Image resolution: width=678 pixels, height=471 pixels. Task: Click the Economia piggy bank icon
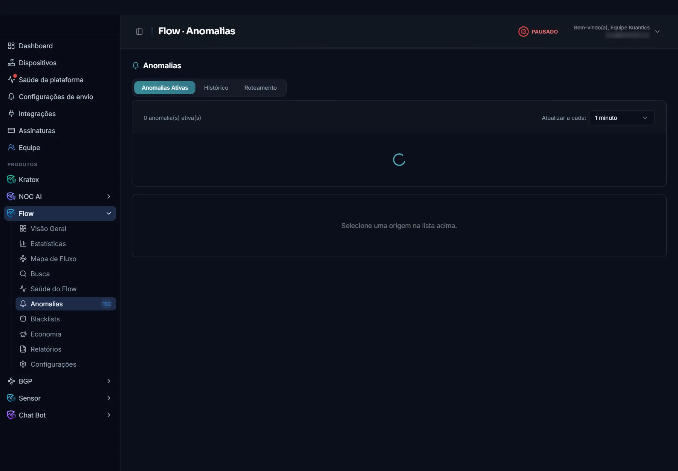(x=23, y=334)
